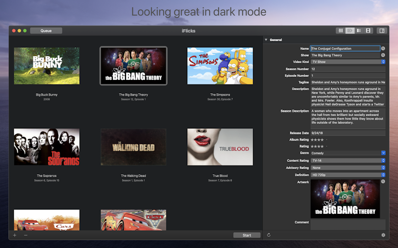Click 'Season 30, Episode 7' subtitle
Screen dimensions: 398x248
tap(220, 99)
